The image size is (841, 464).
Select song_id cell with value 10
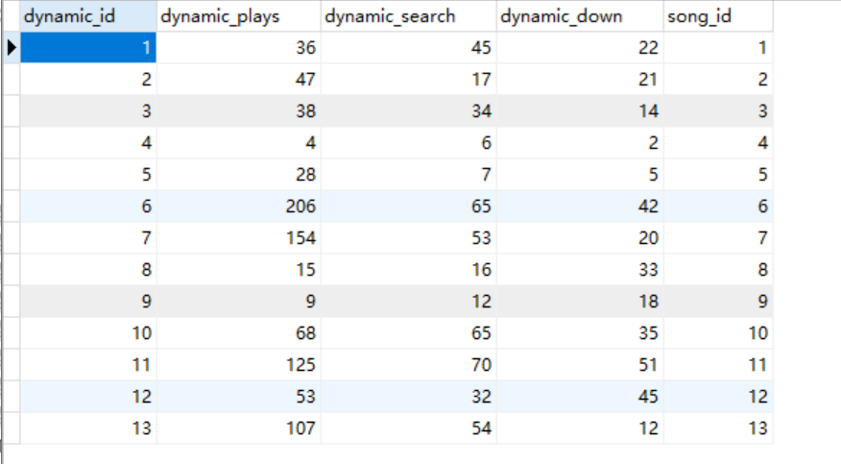[x=718, y=332]
